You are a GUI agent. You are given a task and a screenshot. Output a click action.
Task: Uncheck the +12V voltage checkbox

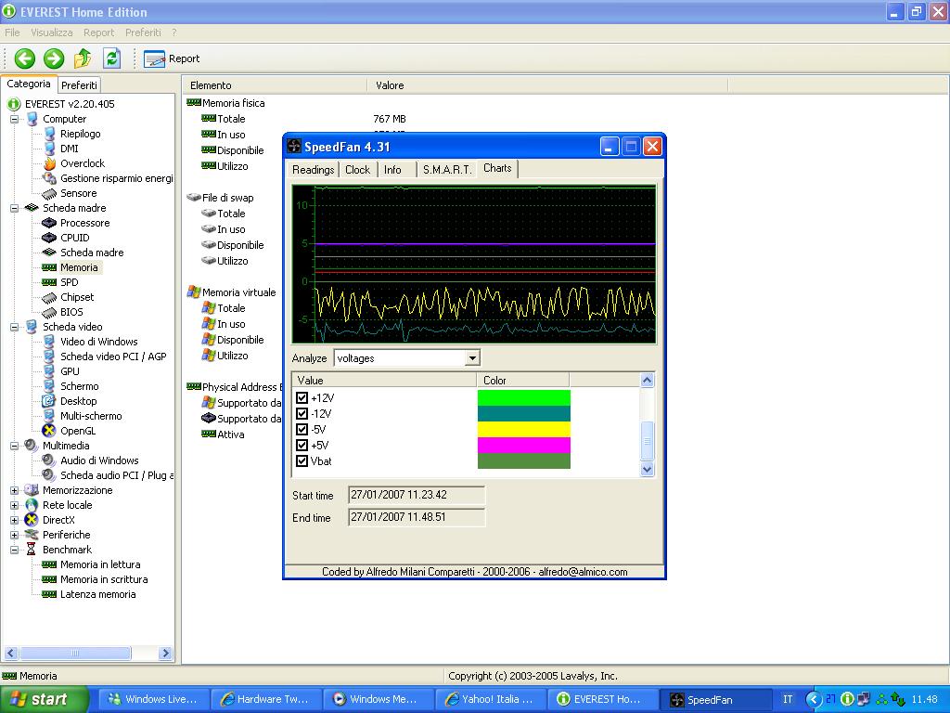[302, 397]
